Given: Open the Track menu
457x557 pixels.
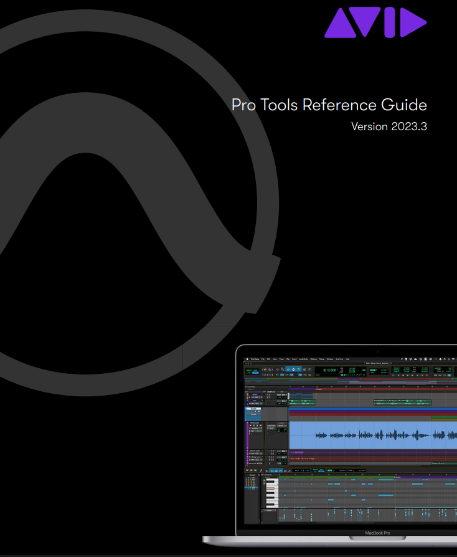Looking at the screenshot, I should click(x=281, y=359).
